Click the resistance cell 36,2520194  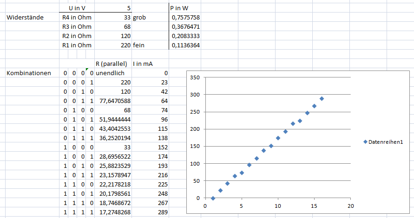coord(113,138)
